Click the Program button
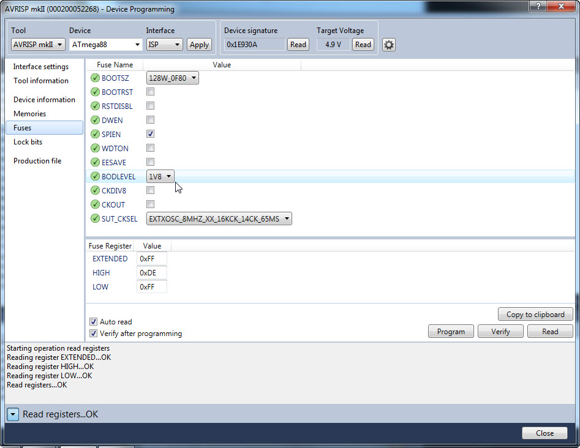Screen dimensions: 580x448 tap(451, 331)
